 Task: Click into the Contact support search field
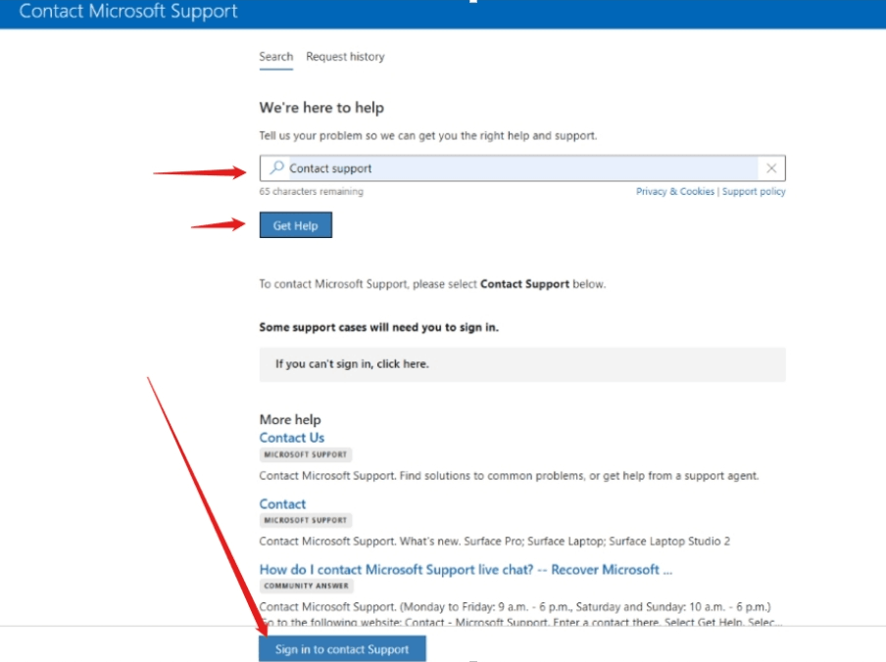522,168
